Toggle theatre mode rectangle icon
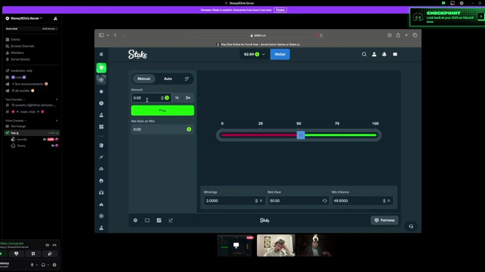This screenshot has height=272, width=485. click(147, 220)
